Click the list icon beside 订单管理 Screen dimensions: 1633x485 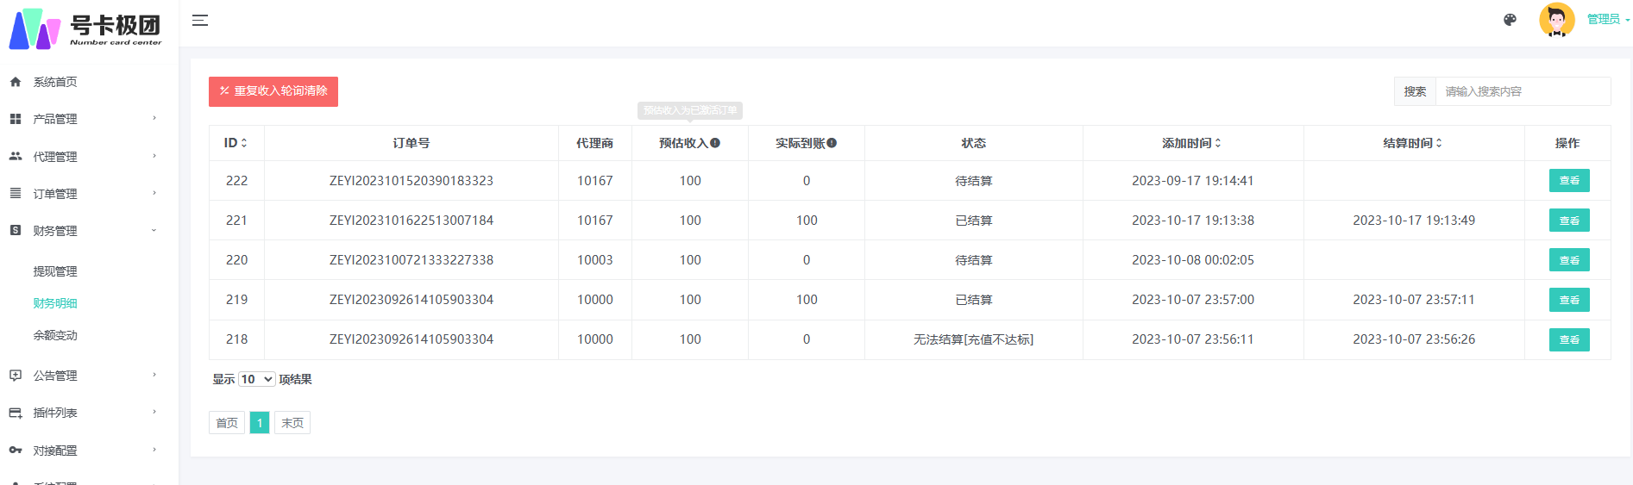point(16,193)
